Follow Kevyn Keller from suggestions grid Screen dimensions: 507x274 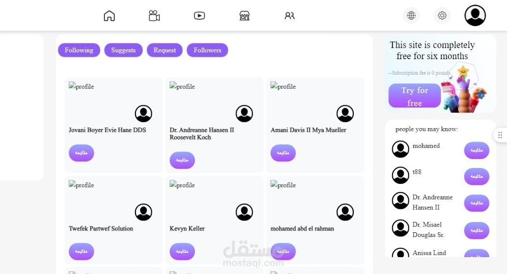pyautogui.click(x=182, y=251)
